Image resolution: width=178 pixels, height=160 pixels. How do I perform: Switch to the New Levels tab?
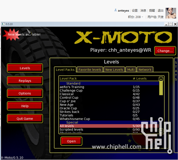point(114,70)
